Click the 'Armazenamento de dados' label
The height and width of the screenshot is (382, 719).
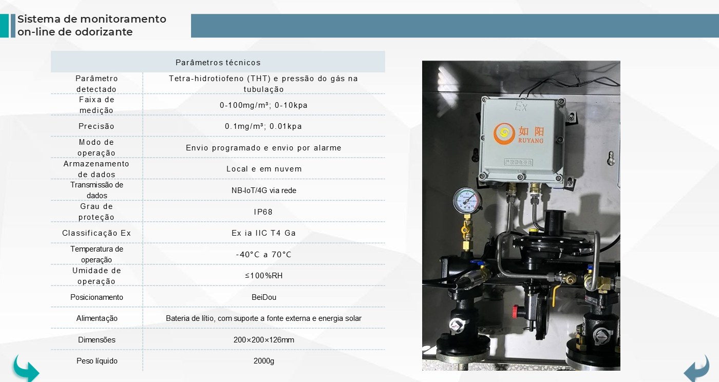(97, 169)
